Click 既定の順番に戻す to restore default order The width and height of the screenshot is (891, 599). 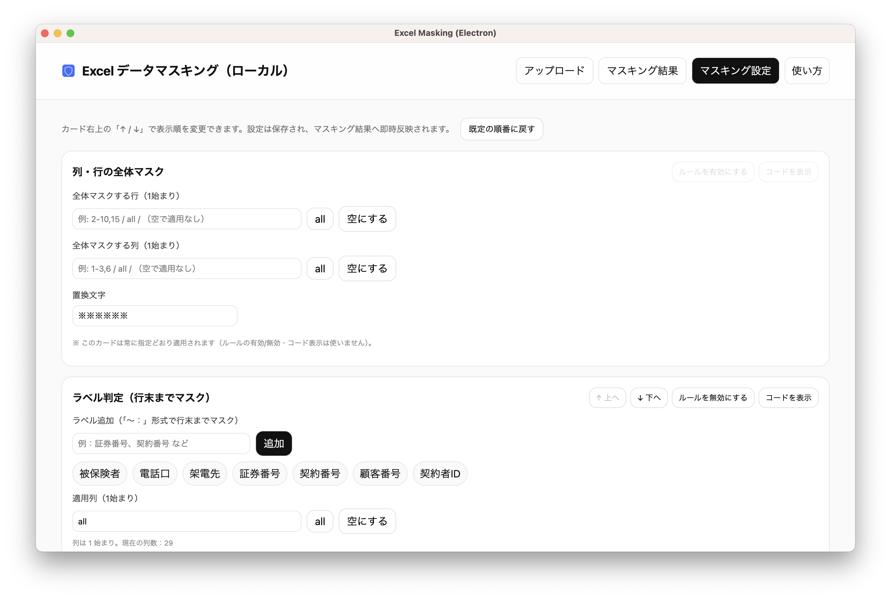click(x=501, y=129)
